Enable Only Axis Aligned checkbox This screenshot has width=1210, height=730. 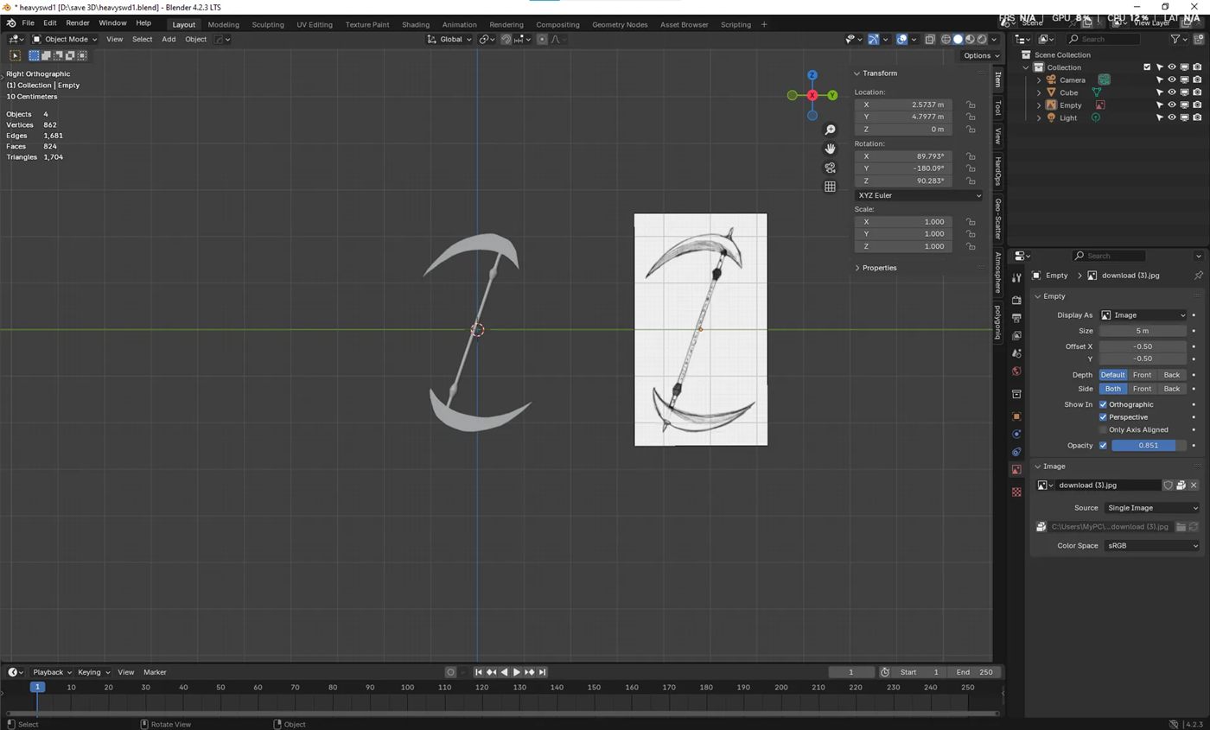coord(1103,429)
